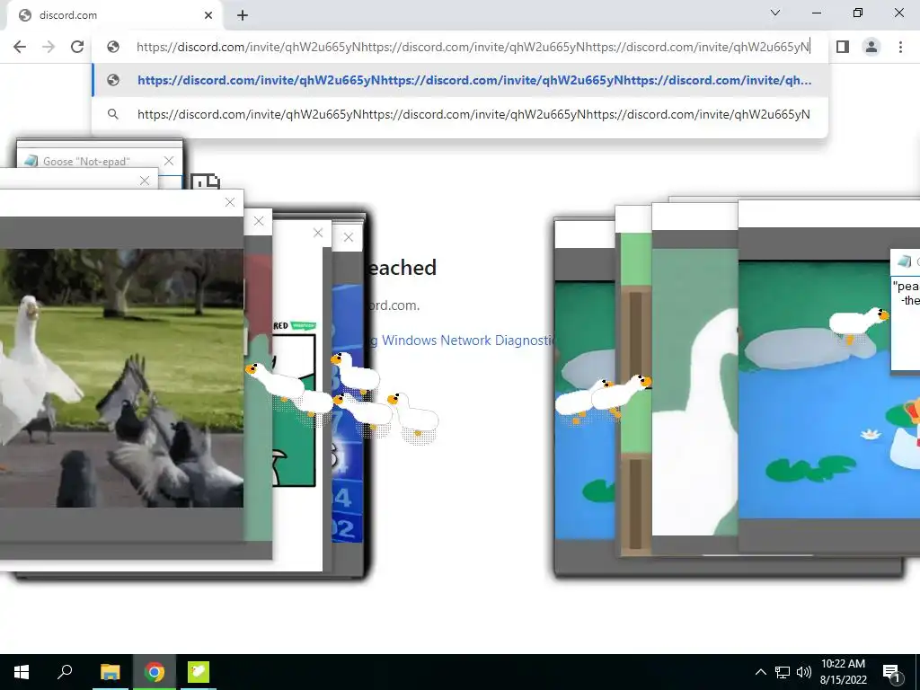Viewport: 920px width, 690px height.
Task: Click the sad document error icon
Action: pos(205,181)
